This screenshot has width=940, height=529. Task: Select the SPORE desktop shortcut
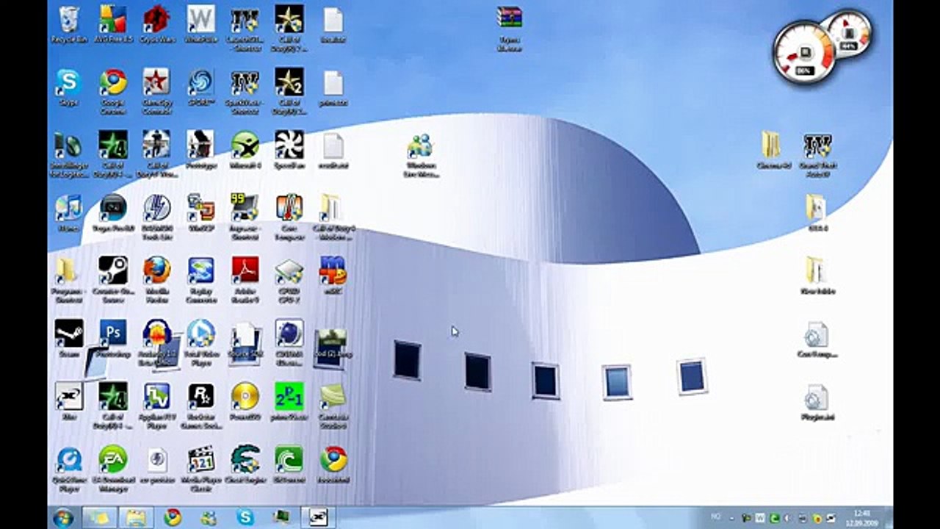point(200,88)
